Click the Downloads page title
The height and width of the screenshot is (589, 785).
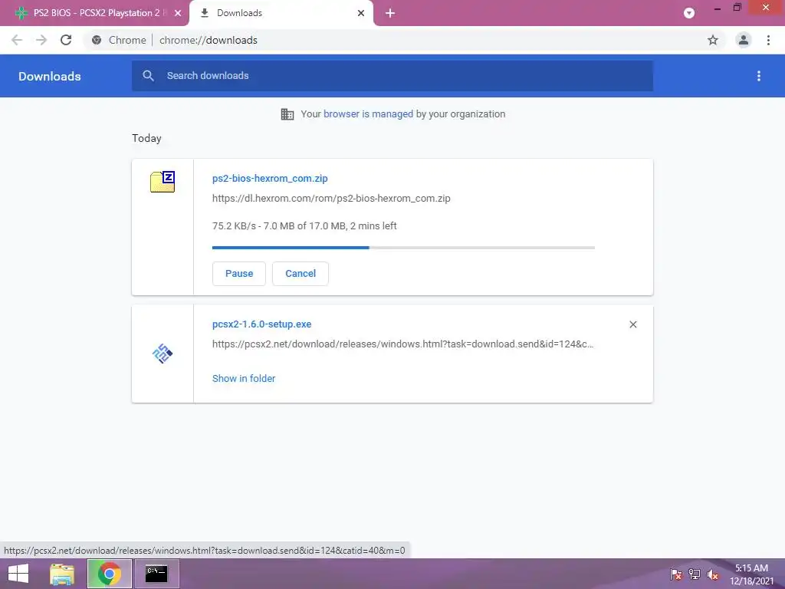click(50, 76)
